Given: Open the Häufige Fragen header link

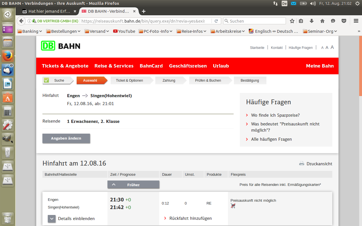Looking at the screenshot, I should pyautogui.click(x=301, y=48).
